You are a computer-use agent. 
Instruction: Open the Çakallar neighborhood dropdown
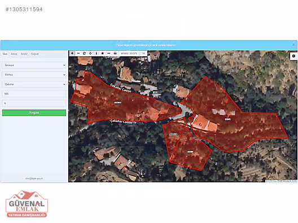click(34, 84)
